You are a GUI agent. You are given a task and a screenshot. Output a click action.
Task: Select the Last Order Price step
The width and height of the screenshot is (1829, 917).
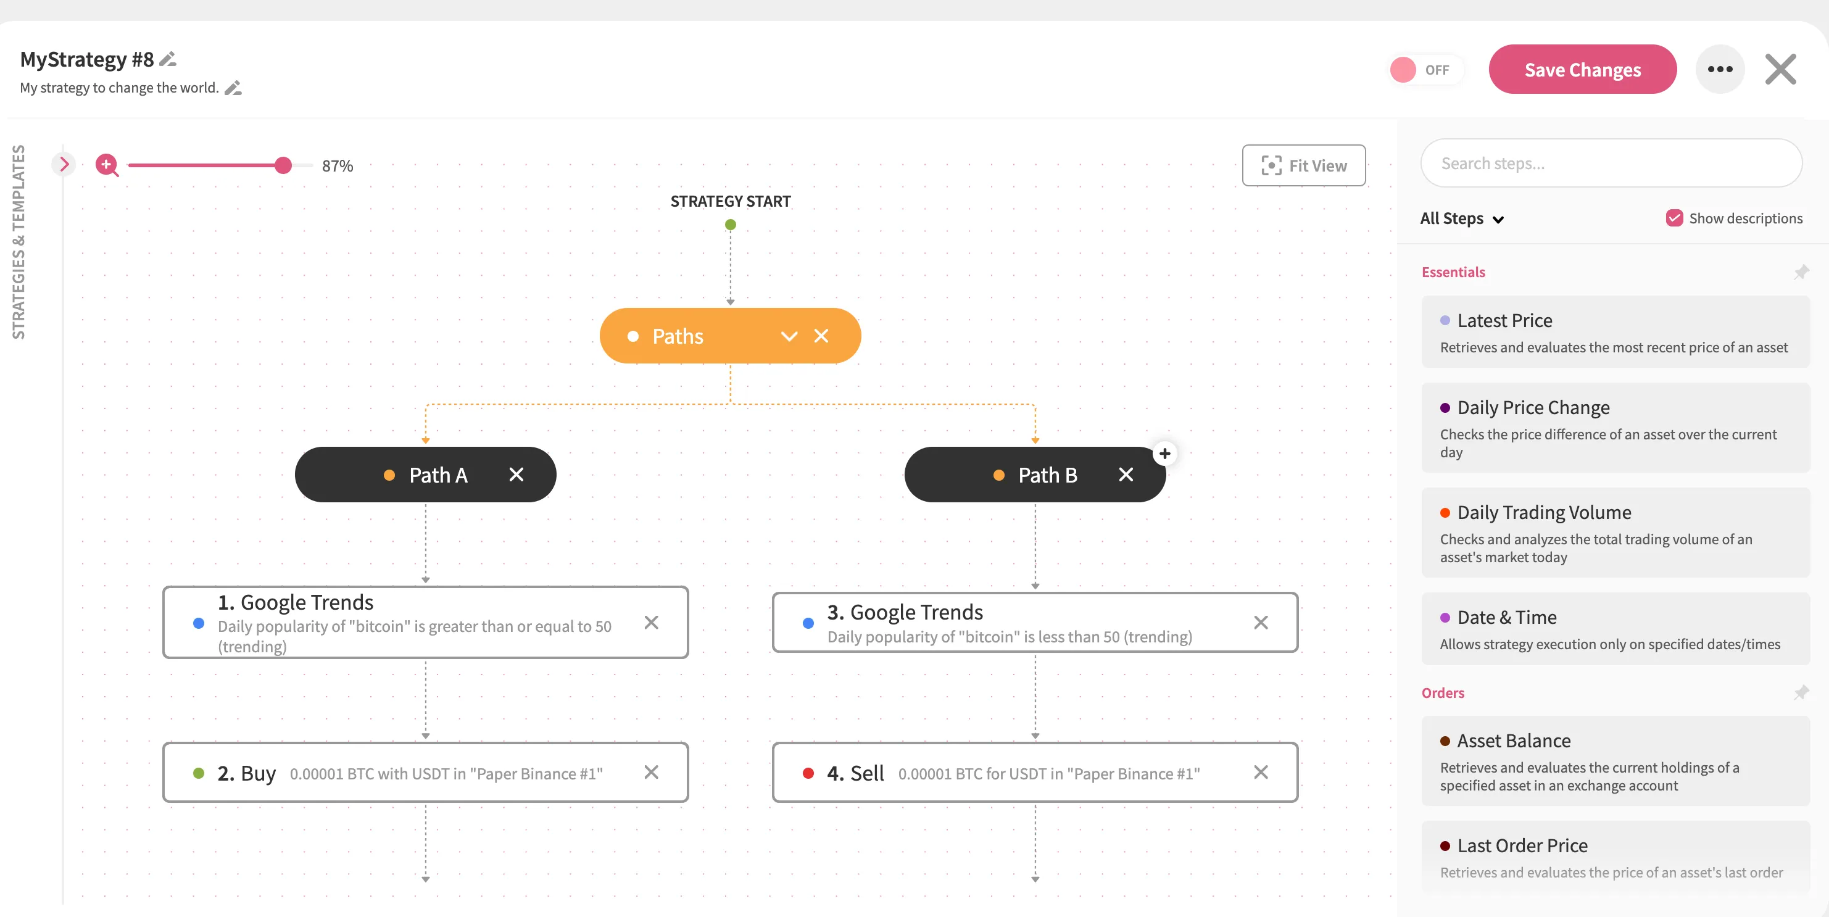(1615, 857)
